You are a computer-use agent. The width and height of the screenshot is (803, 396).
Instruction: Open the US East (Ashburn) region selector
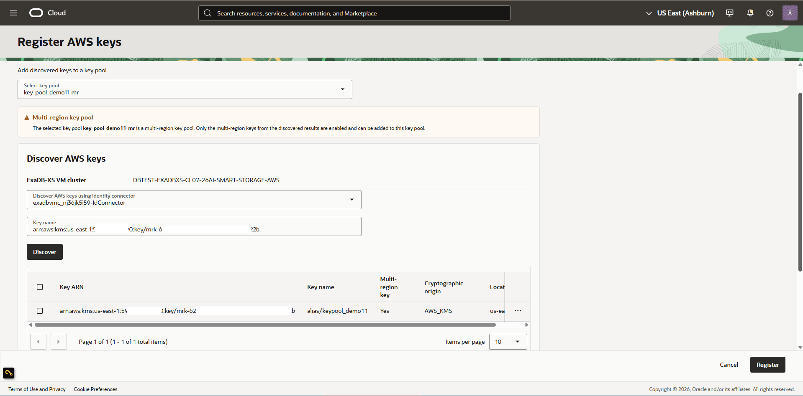coord(680,13)
